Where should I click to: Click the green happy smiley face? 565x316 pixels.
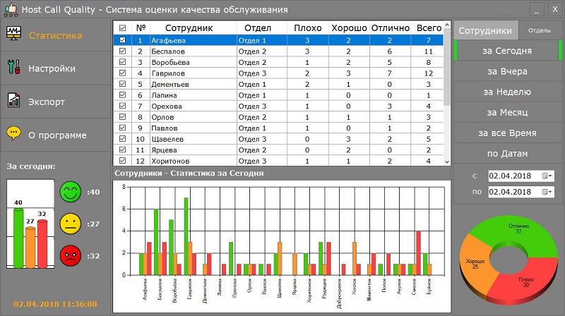tap(70, 192)
